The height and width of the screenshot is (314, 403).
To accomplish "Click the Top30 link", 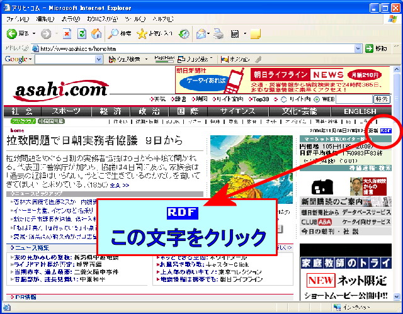I will point(261,99).
